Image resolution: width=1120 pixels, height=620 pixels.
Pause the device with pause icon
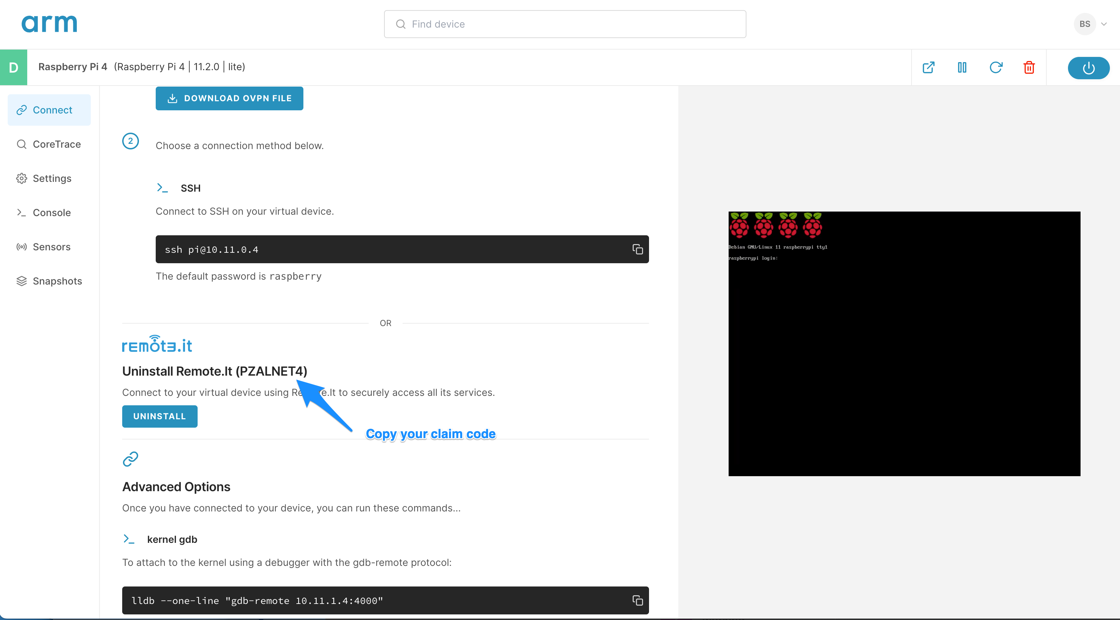click(962, 67)
